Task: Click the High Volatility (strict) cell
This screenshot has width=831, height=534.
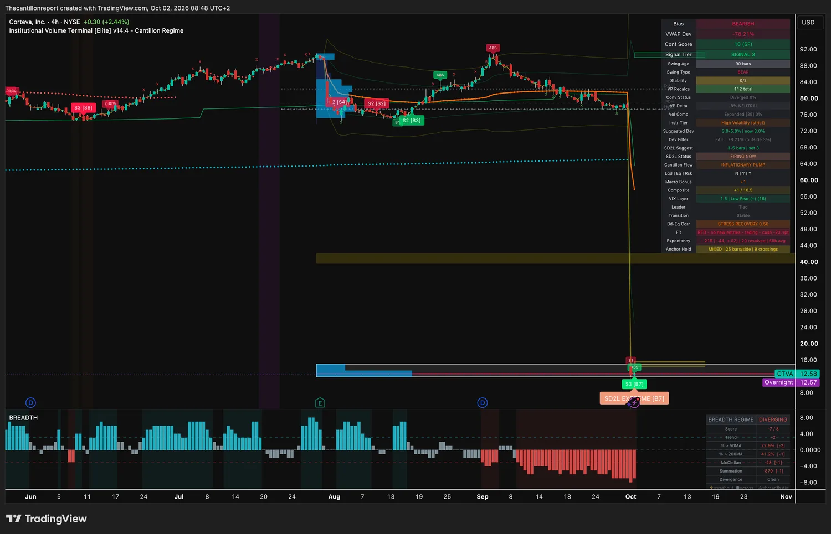Action: coord(743,123)
